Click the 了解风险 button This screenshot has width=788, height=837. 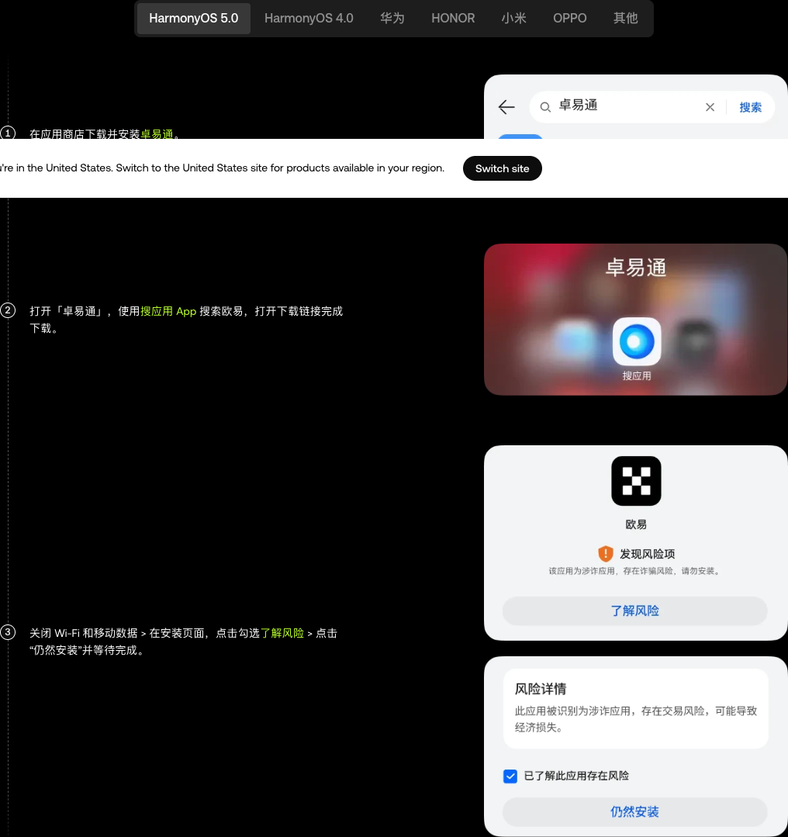[x=634, y=610]
